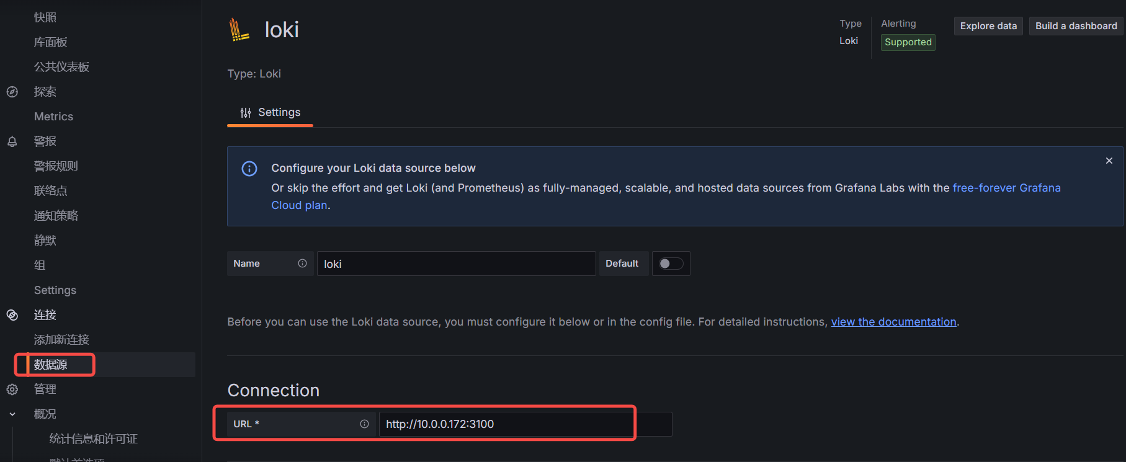The height and width of the screenshot is (462, 1126).
Task: Click the Name input field containing loki
Action: point(456,264)
